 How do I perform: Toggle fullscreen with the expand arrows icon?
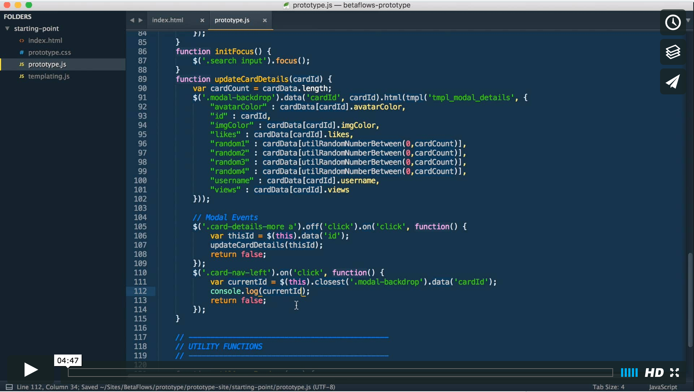pyautogui.click(x=675, y=373)
